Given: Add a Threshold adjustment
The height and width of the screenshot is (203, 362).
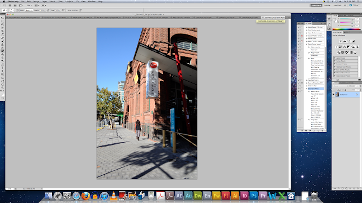Looking at the screenshot, I should pyautogui.click(x=347, y=52).
